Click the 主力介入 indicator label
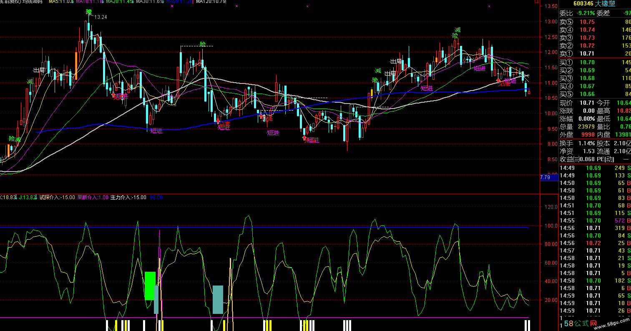The height and width of the screenshot is (331, 631). (x=128, y=197)
